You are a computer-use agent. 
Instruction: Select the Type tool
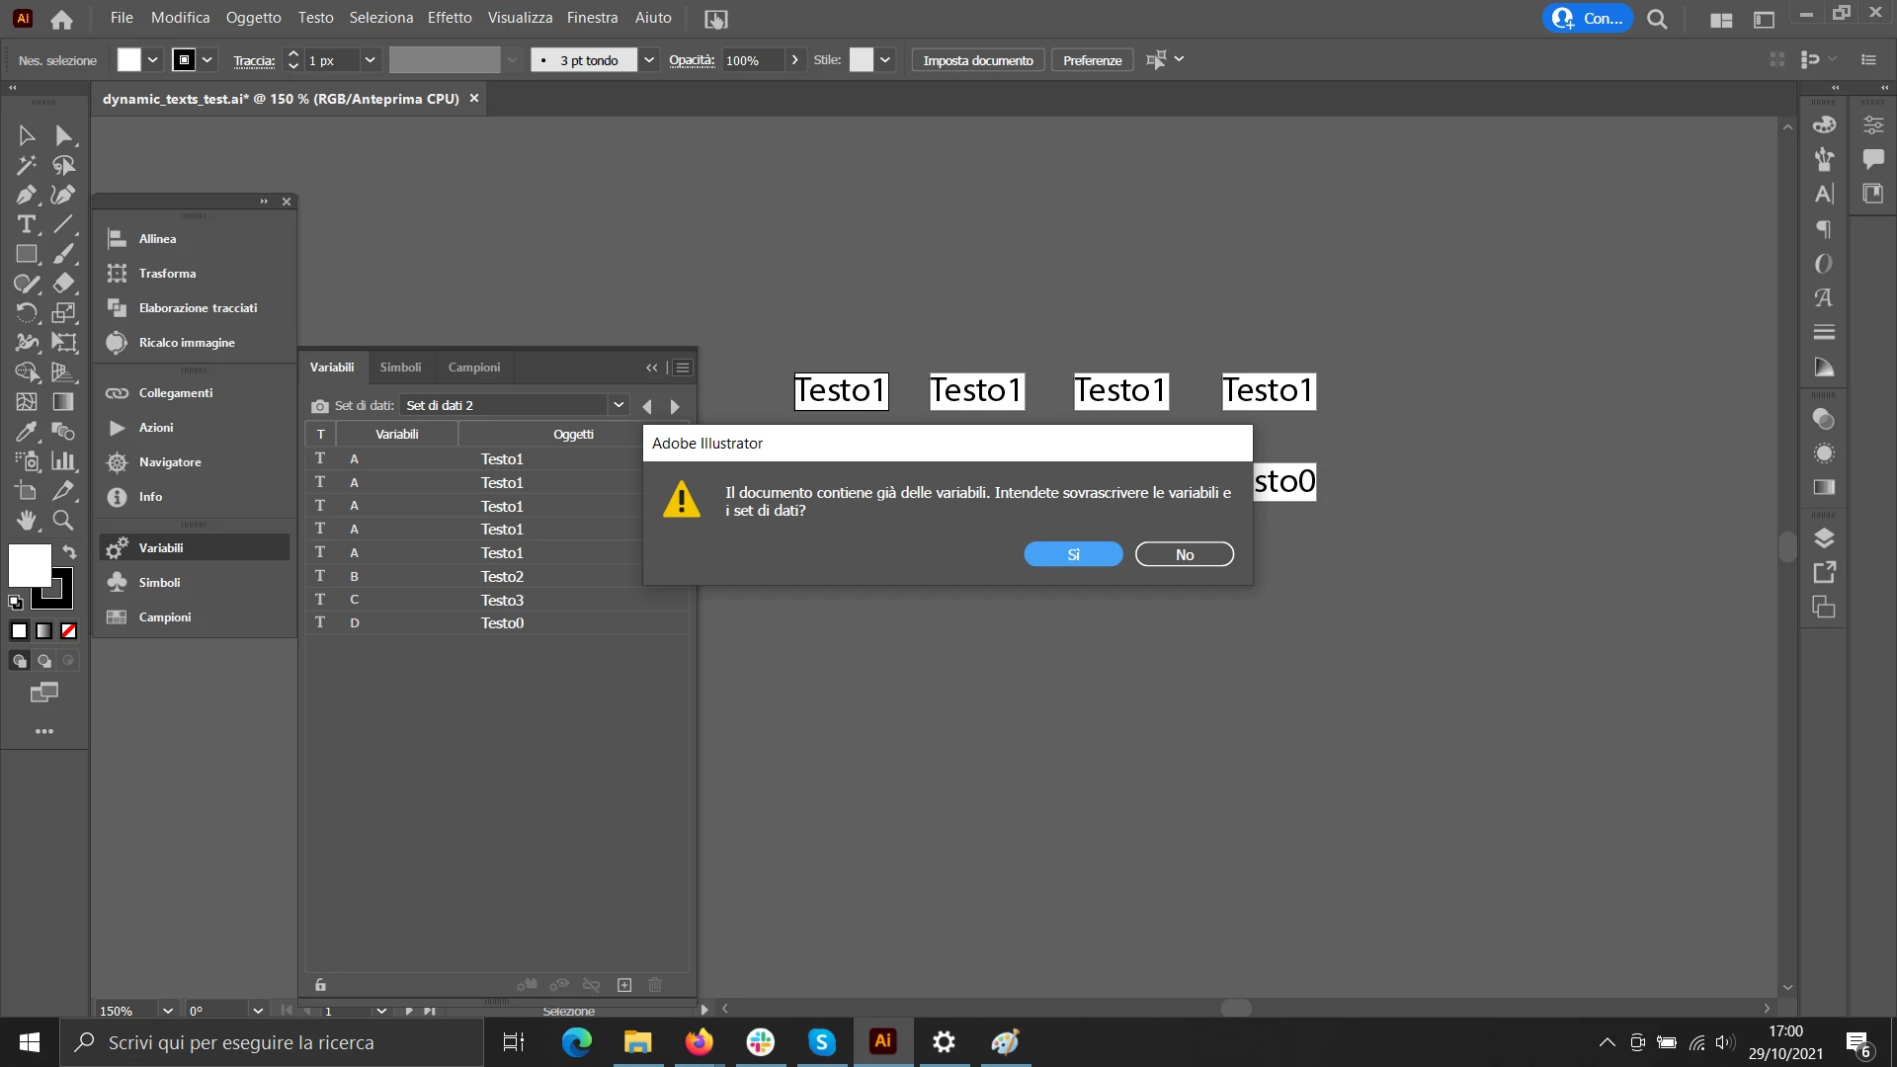pos(26,224)
